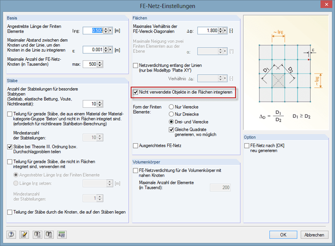Click the save settings as default icon
Screen dimensions: 335x246
point(49,235)
